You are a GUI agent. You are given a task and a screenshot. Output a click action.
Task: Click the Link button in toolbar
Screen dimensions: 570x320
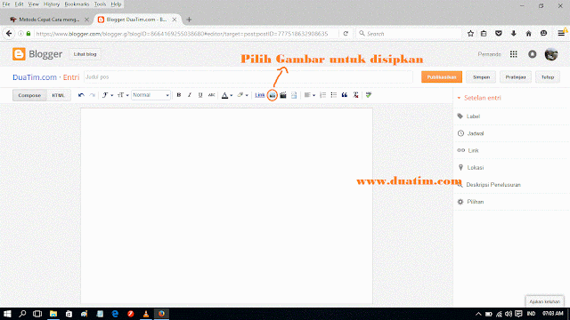(x=259, y=95)
